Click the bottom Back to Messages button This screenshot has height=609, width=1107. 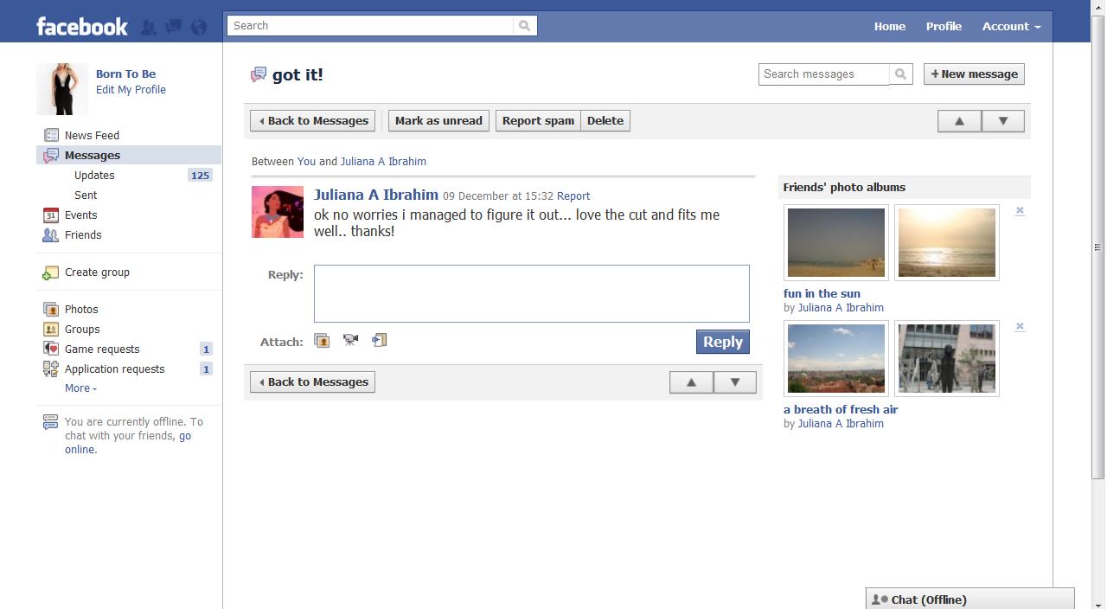pos(313,382)
